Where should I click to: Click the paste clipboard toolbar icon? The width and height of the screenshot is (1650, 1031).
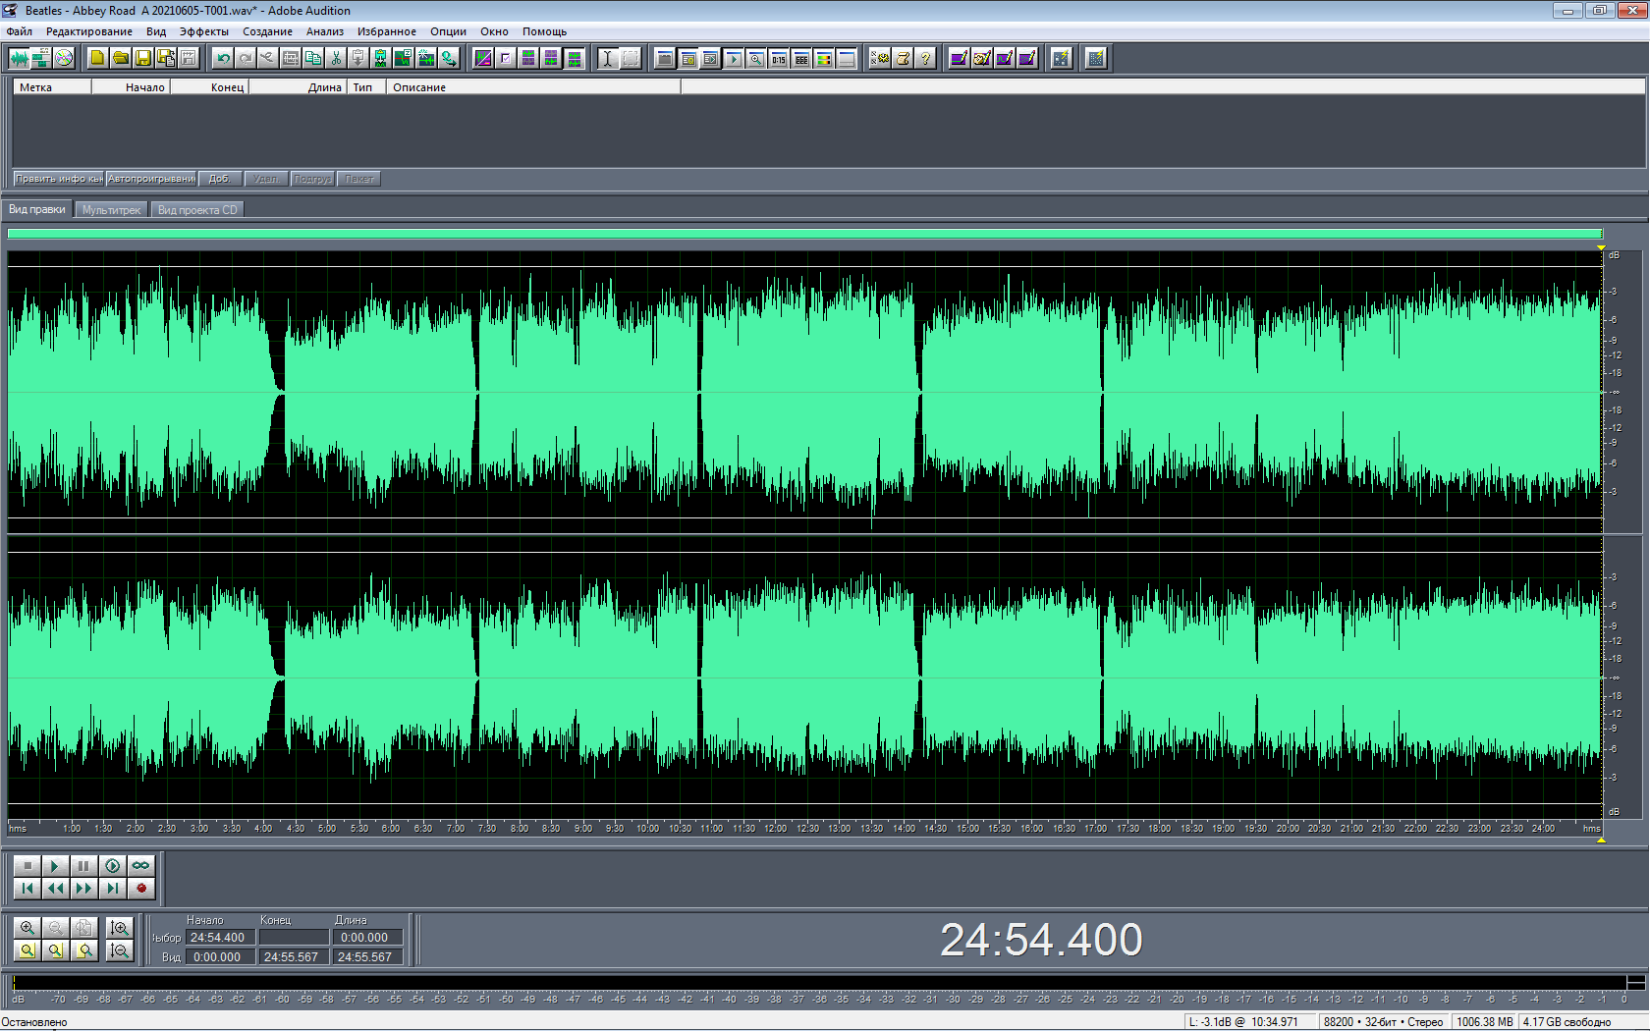[358, 59]
